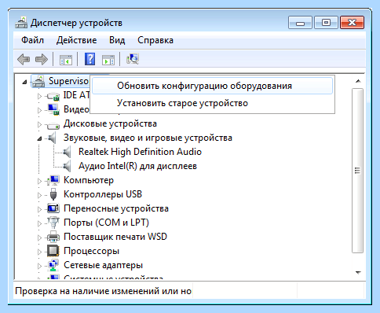
Task: Click the Scan for hardware changes icon
Action: point(133,59)
